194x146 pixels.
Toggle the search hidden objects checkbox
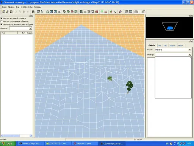pyautogui.click(x=2, y=21)
